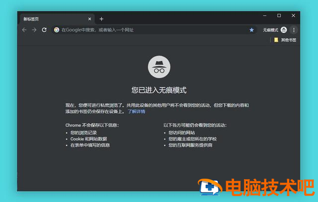
Task: Click the 以下各方可能仍会看到您的活动 heading
Action: click(x=195, y=125)
